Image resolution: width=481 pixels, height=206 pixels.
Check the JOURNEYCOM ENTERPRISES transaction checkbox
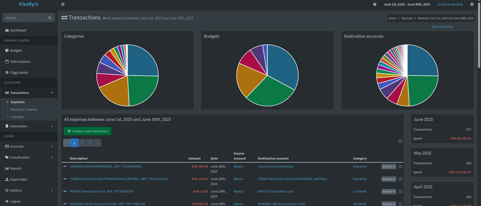(400, 167)
